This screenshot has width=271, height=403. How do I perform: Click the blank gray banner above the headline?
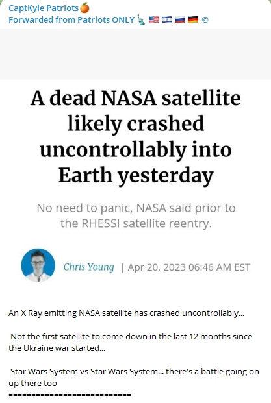135,54
